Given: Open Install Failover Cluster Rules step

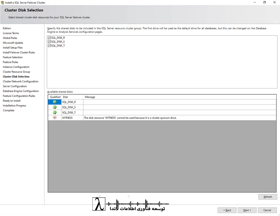Looking at the screenshot, I should [x=19, y=52].
